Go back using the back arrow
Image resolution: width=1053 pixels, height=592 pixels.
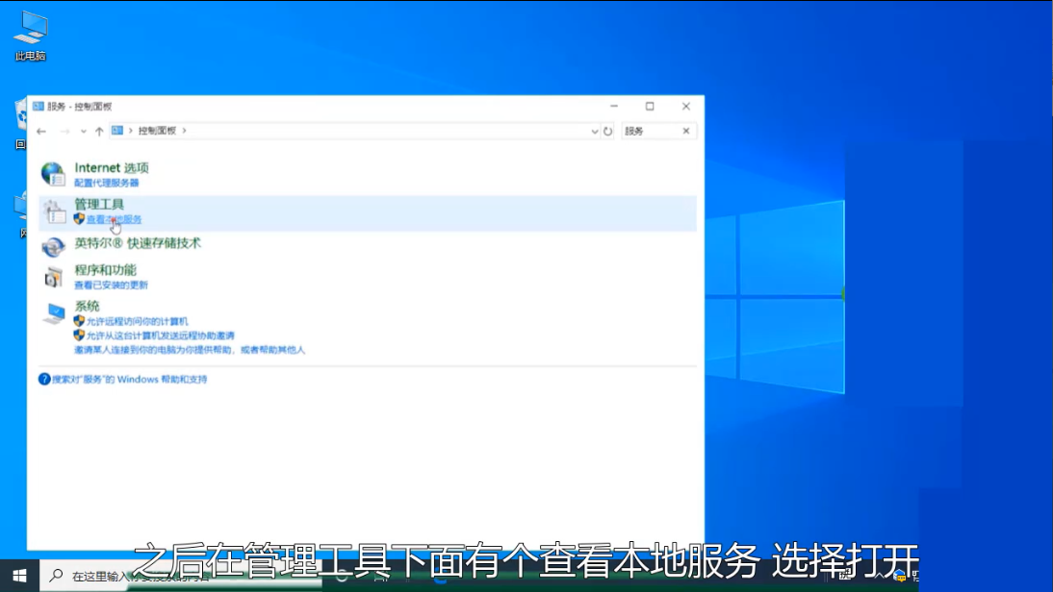click(x=40, y=131)
